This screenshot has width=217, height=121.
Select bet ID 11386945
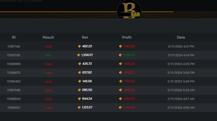14,99
